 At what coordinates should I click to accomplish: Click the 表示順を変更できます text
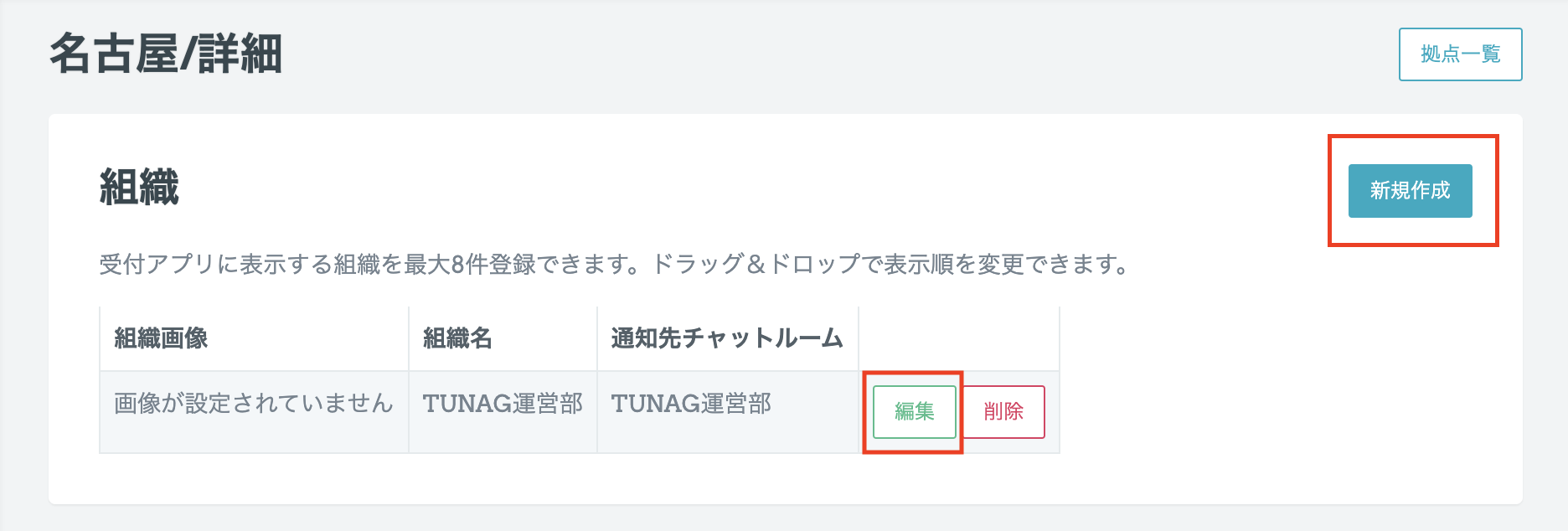[x=1005, y=265]
